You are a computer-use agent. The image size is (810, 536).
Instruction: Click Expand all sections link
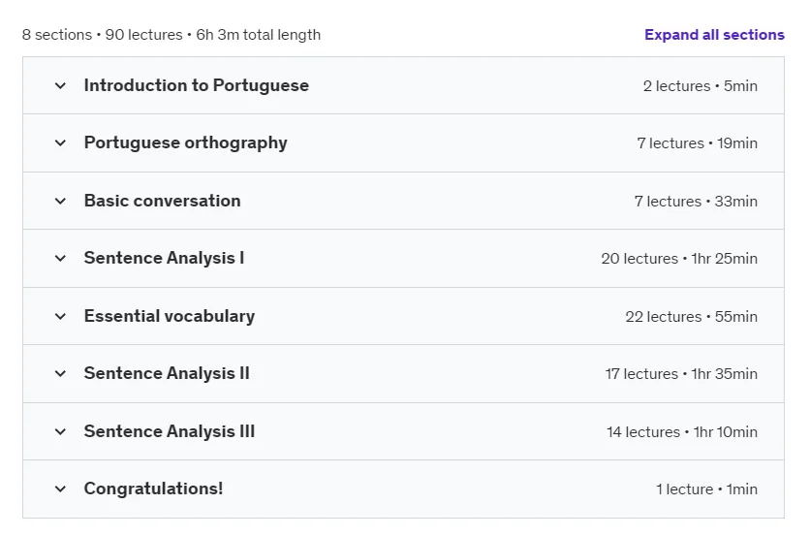[714, 35]
